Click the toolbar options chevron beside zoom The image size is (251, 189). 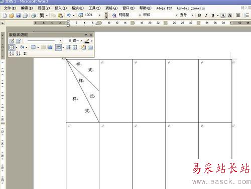(x=106, y=15)
